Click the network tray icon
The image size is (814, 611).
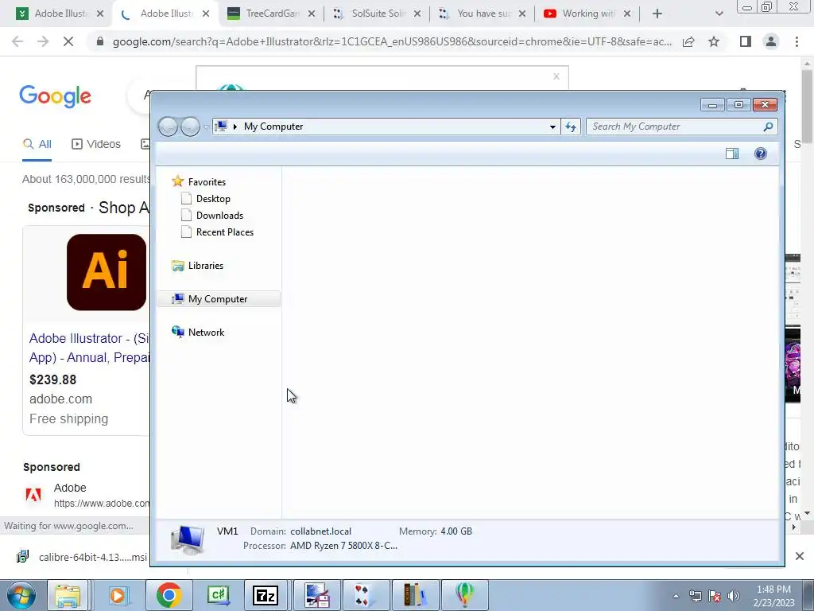[x=695, y=596]
